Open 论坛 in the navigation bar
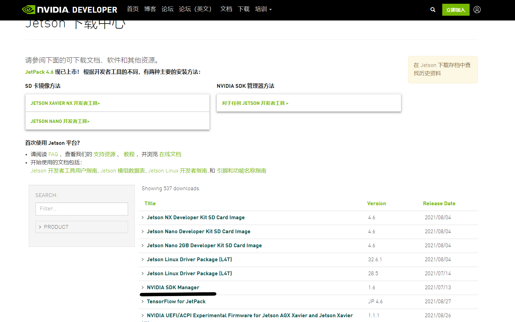Image resolution: width=515 pixels, height=322 pixels. 167,9
